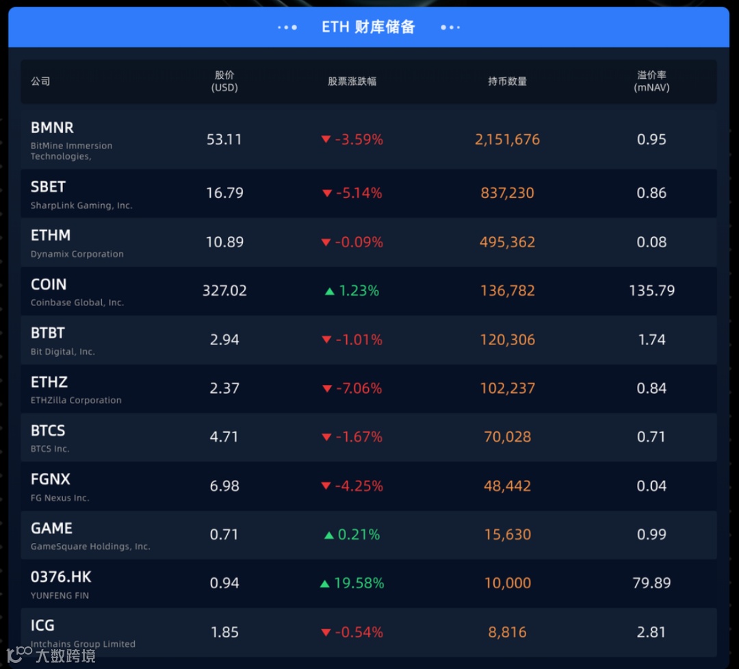
Task: Click the ETHZilla Corporation name
Action: (76, 400)
